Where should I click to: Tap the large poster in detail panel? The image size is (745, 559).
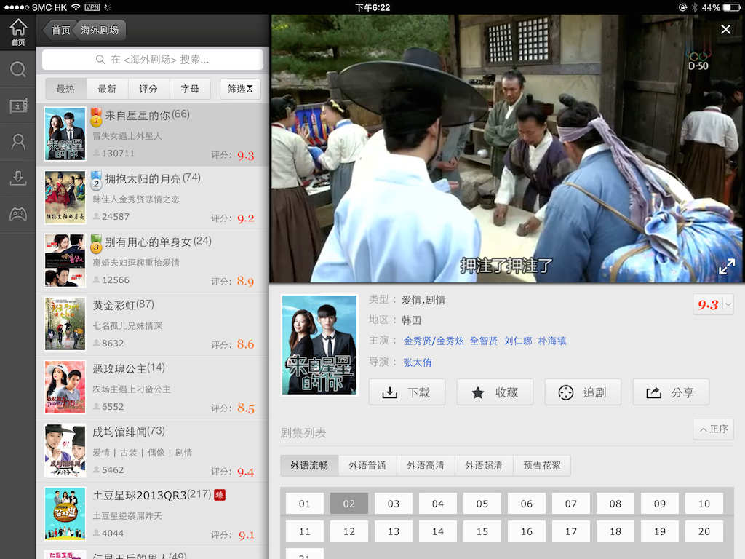point(319,344)
